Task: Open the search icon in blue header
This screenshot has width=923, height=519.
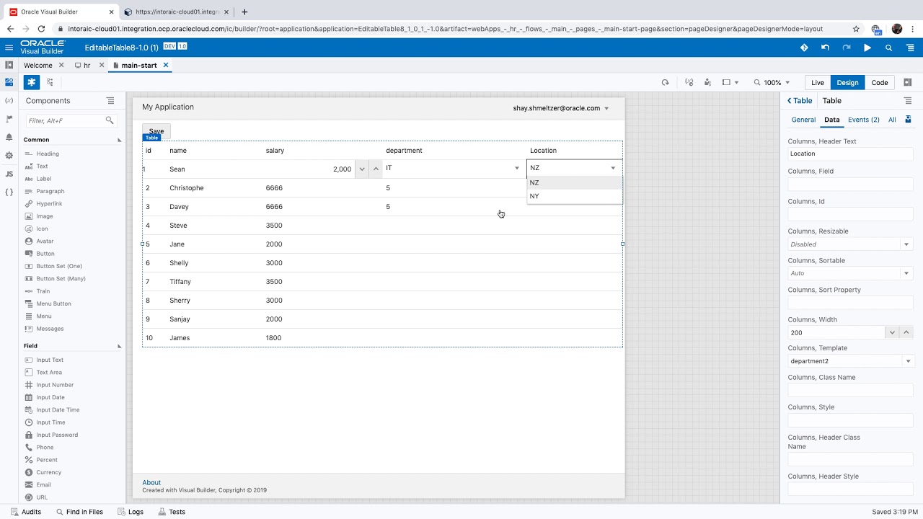Action: 888,48
